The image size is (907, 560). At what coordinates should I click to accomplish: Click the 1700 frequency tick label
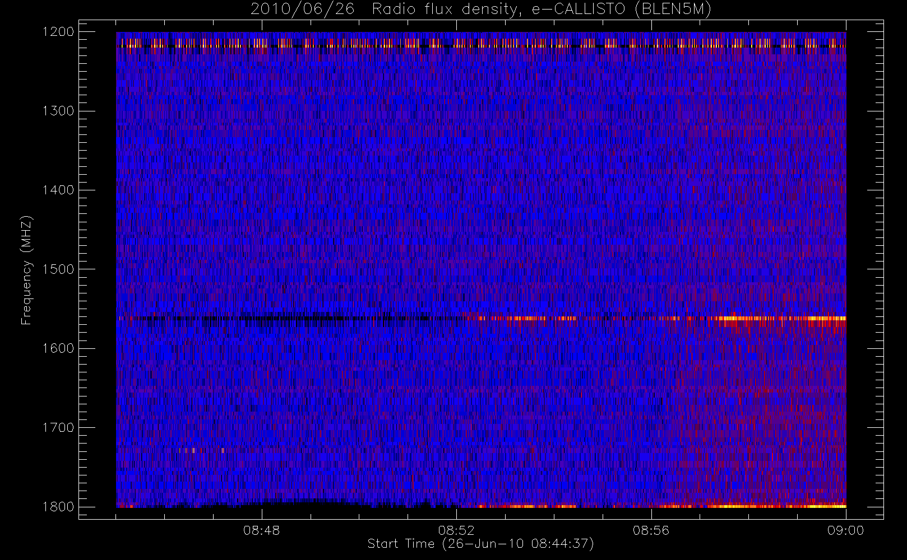pos(58,427)
